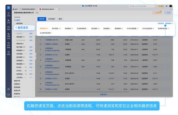178x115 pixels.
Task: Click the orange 信用报告 button
Action: pos(157,13)
